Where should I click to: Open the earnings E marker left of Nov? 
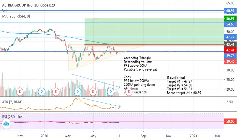click(20, 92)
